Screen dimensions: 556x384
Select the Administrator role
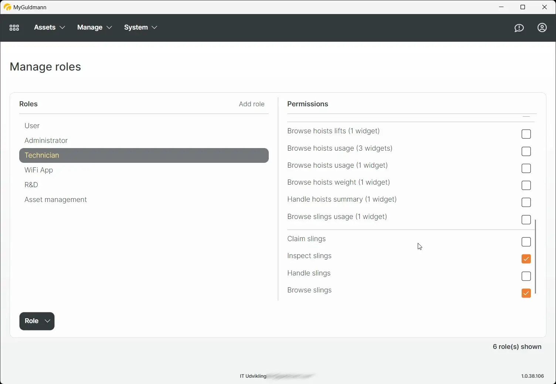click(46, 140)
